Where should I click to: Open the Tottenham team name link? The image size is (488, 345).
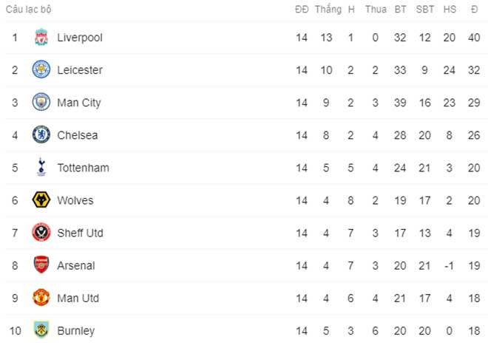tap(83, 168)
